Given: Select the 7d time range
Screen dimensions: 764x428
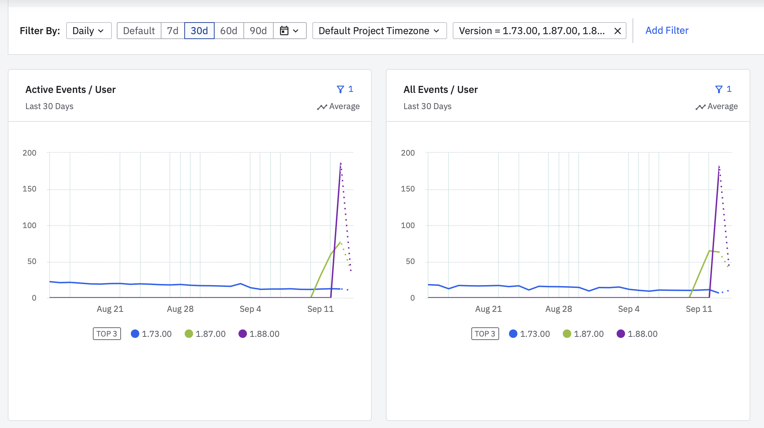Looking at the screenshot, I should pos(173,31).
